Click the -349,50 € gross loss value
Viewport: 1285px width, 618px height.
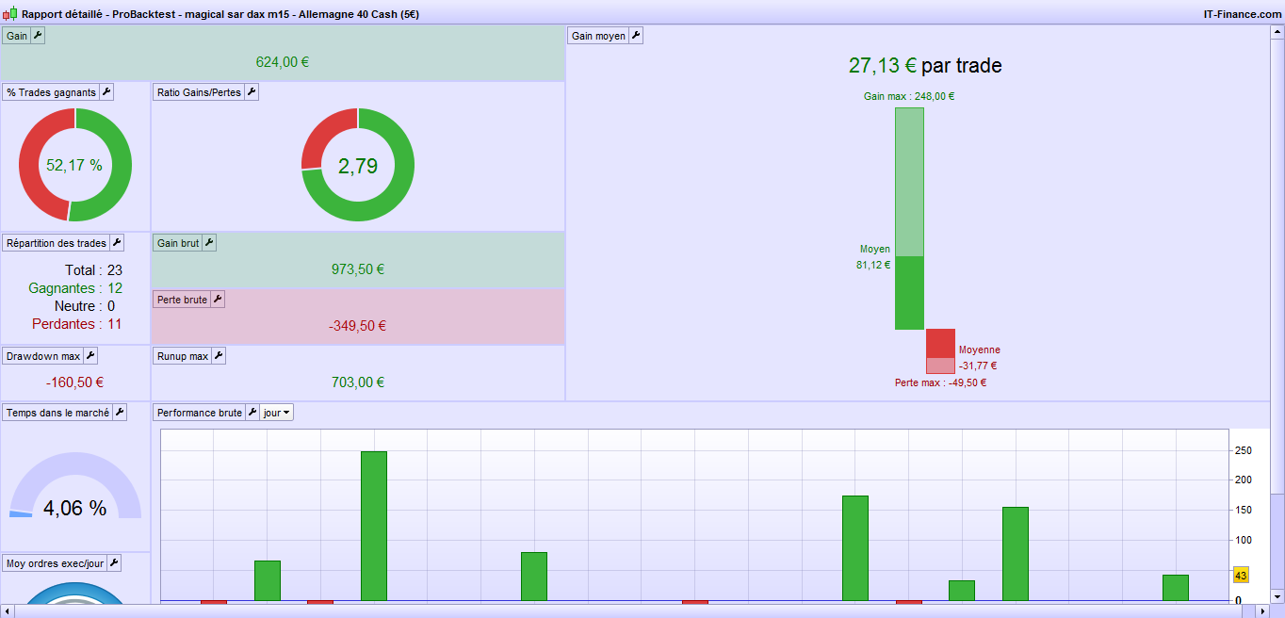[x=358, y=326]
